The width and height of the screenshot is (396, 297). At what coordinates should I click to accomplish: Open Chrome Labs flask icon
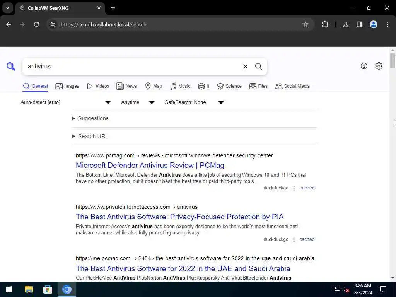pos(345,24)
